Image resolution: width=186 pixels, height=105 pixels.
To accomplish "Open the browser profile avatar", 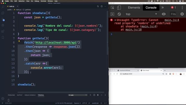I will click(x=181, y=74).
